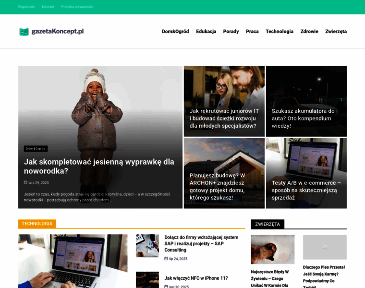Open Jak włączyć NFC w iPhone 11 article
Screen dimensions: 365x288
coord(196,278)
